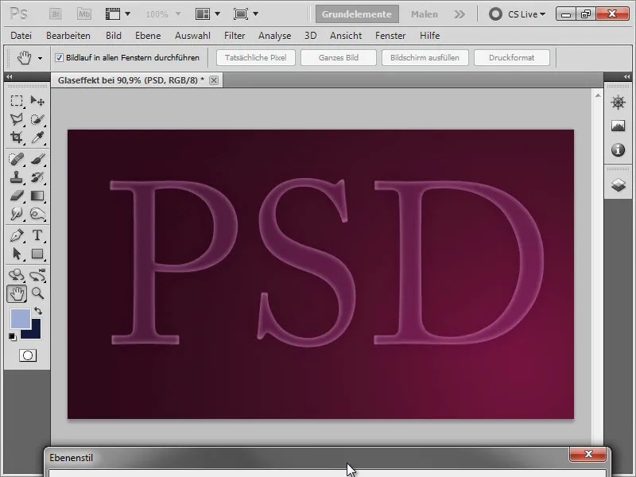Open the 3D menu

(x=310, y=36)
